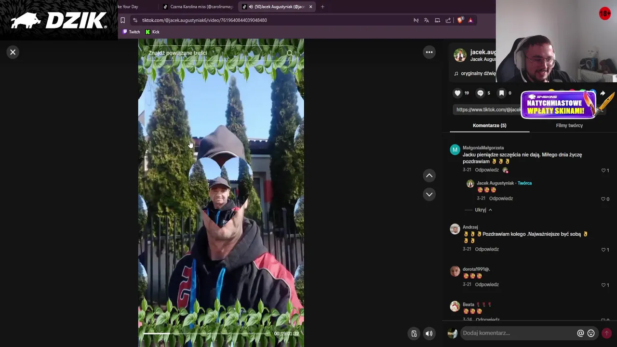The width and height of the screenshot is (617, 347).
Task: Go to next video with down arrow
Action: coord(429,194)
